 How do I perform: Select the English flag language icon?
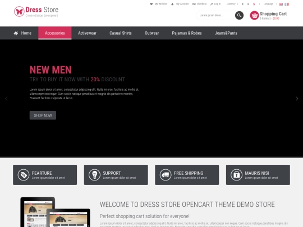point(281,4)
